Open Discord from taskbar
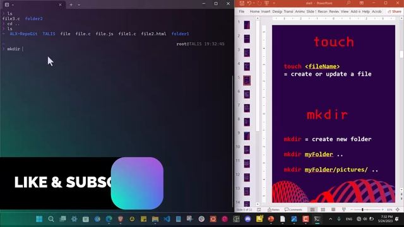This screenshot has height=227, width=404. 247,219
